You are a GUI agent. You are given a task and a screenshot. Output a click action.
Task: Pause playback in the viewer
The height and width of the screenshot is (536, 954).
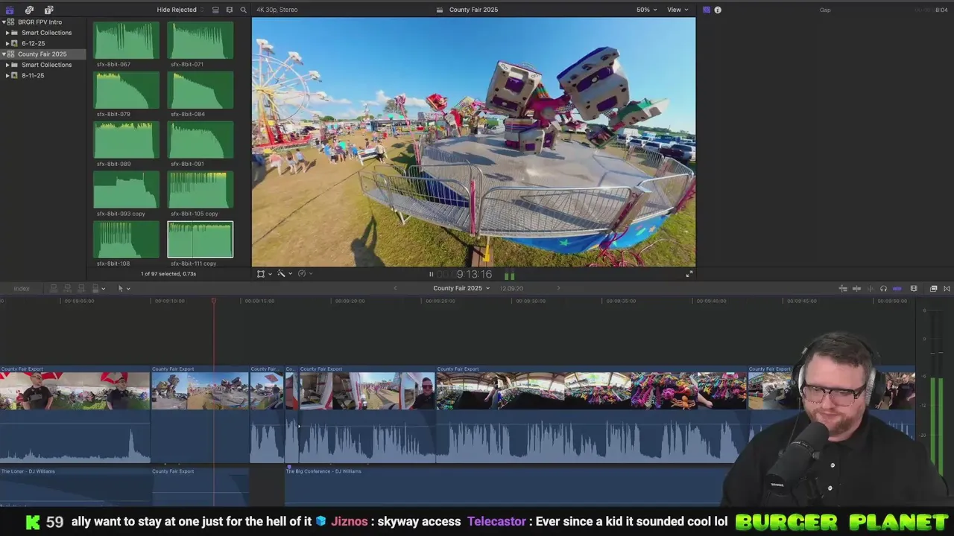click(x=431, y=274)
